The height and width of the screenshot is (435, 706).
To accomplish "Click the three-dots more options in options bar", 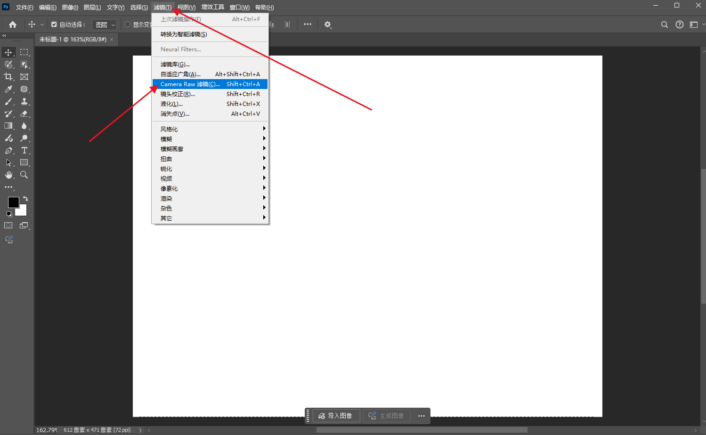I will [308, 24].
